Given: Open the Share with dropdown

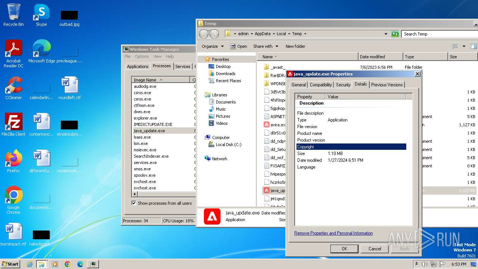Looking at the screenshot, I should pyautogui.click(x=266, y=46).
